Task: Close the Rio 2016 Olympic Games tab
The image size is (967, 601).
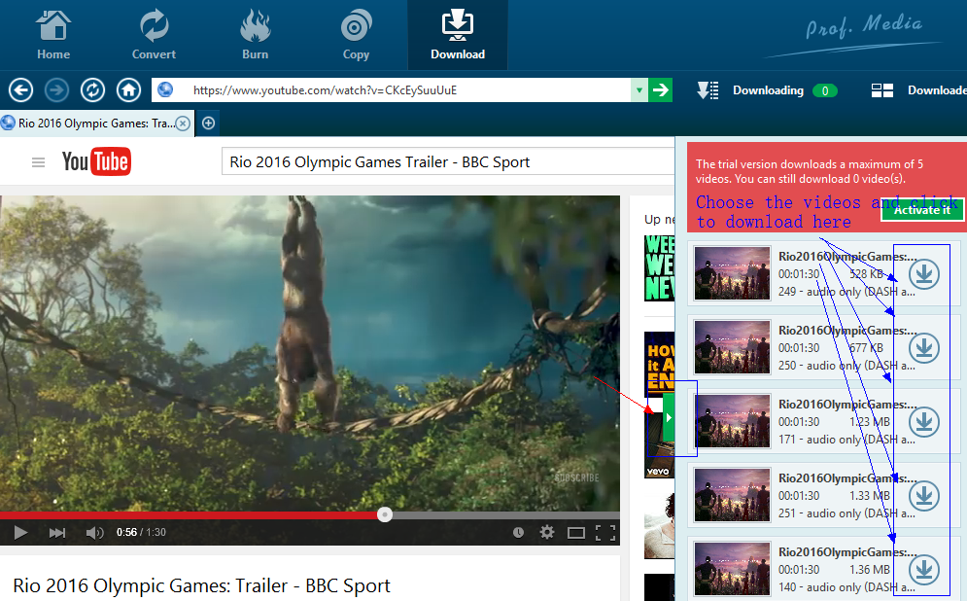Action: (x=183, y=124)
